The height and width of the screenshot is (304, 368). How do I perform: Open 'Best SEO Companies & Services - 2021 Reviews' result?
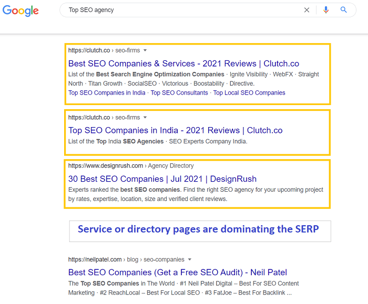point(183,64)
